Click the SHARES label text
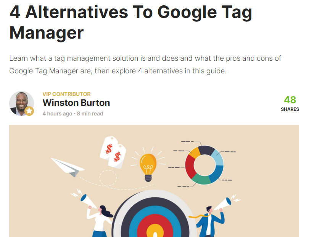The image size is (309, 237). [290, 109]
